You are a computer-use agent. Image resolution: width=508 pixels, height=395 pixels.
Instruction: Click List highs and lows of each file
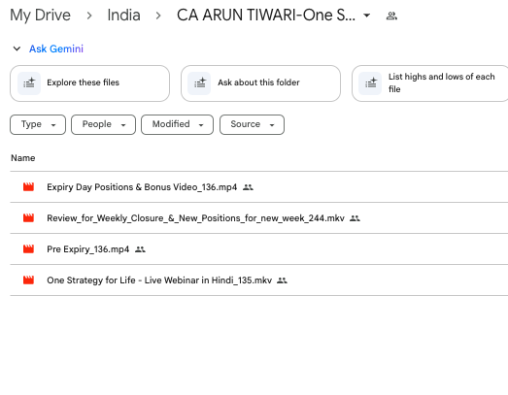point(430,83)
